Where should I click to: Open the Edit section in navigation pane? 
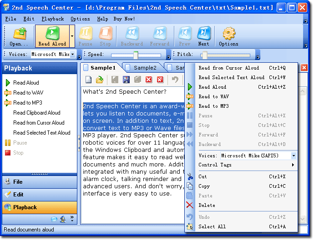(x=40, y=195)
